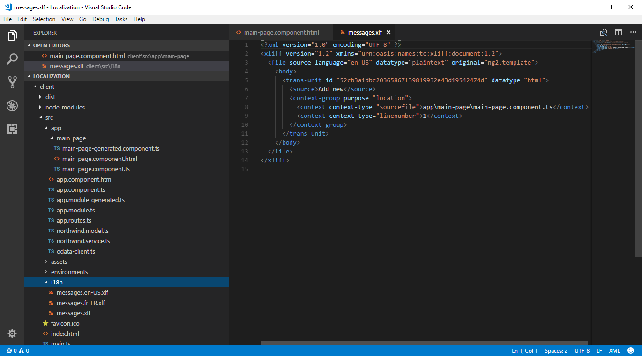Click the code minimap preview
This screenshot has width=642, height=356.
613,47
